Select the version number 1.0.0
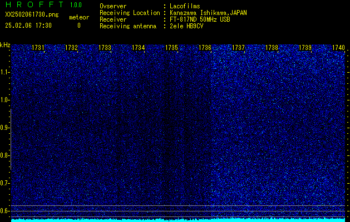 coord(76,5)
